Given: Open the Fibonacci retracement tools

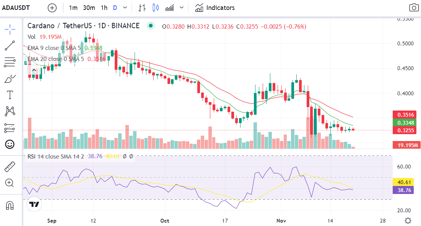Looking at the screenshot, I should click(10, 62).
